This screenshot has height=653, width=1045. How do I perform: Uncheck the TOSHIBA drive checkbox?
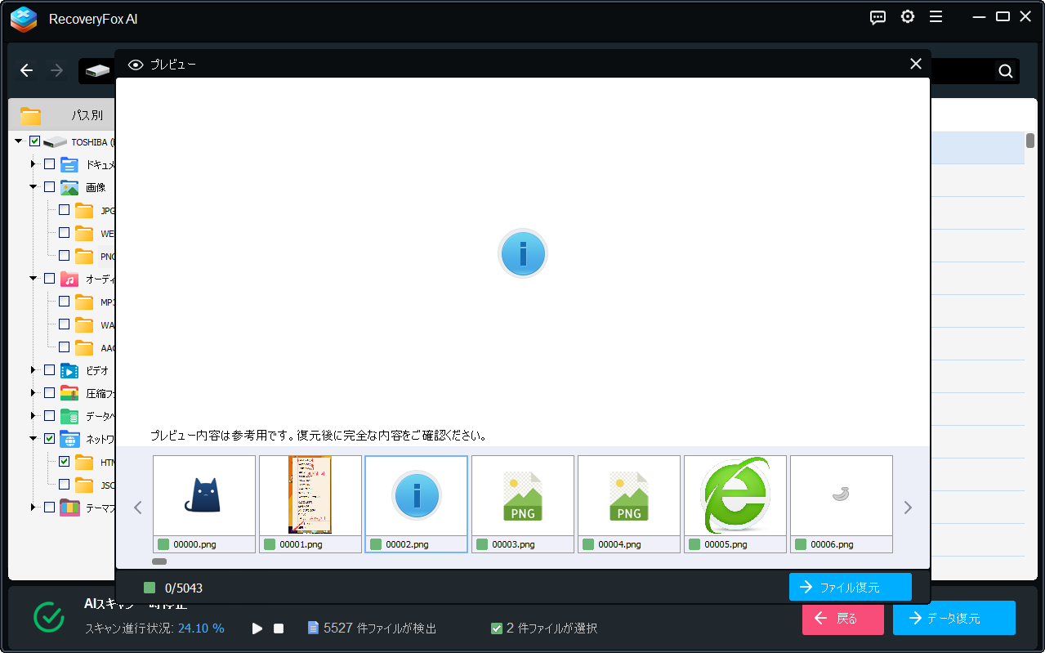(x=34, y=141)
